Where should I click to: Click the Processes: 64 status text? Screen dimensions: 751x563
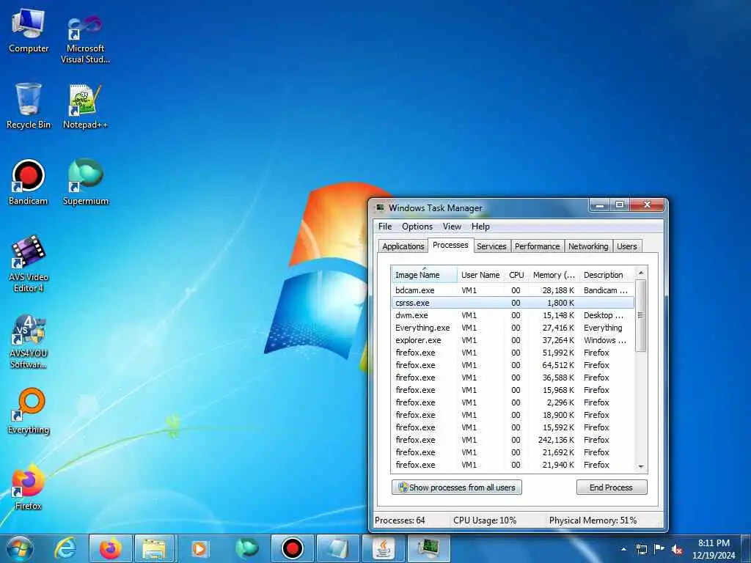click(x=400, y=520)
